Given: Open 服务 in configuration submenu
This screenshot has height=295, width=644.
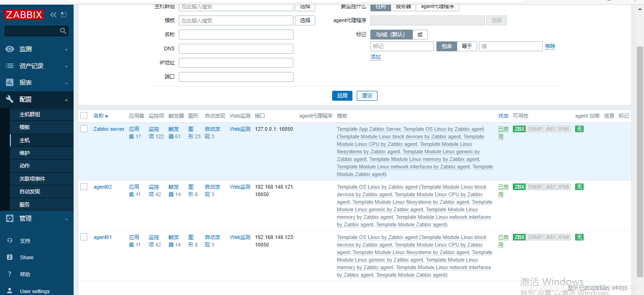Looking at the screenshot, I should pos(25,205).
